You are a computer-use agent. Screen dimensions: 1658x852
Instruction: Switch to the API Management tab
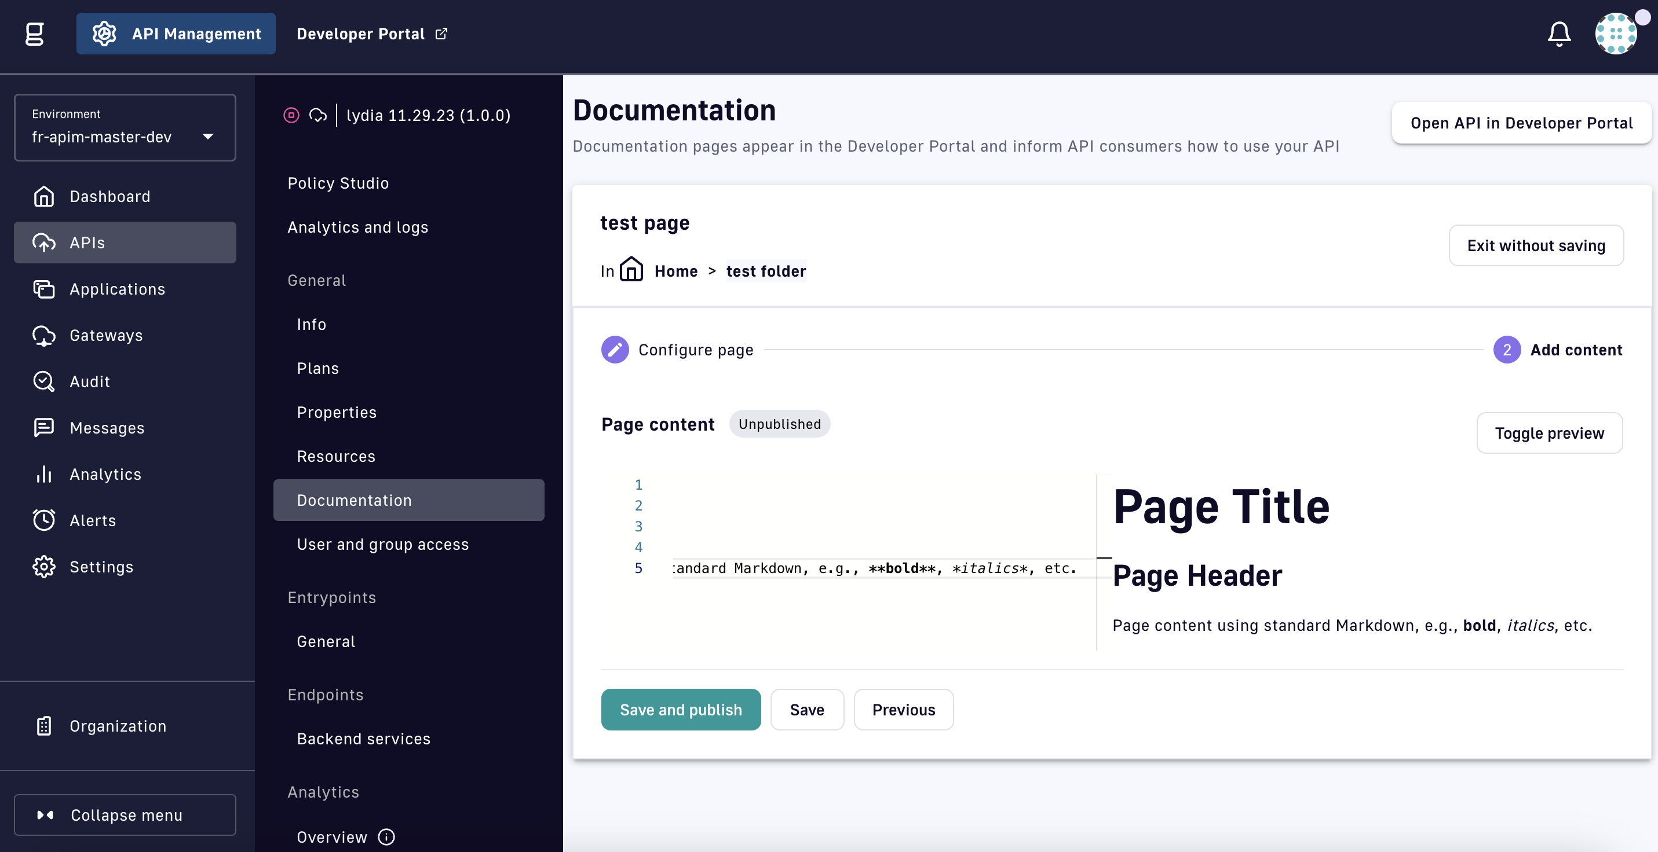tap(176, 34)
